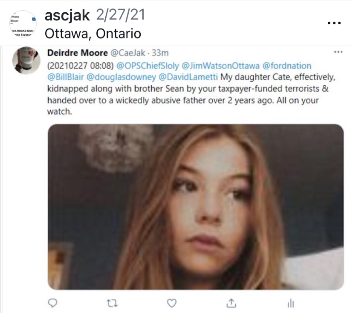
Task: Follow the @BillBlair mention link
Action: coord(66,77)
